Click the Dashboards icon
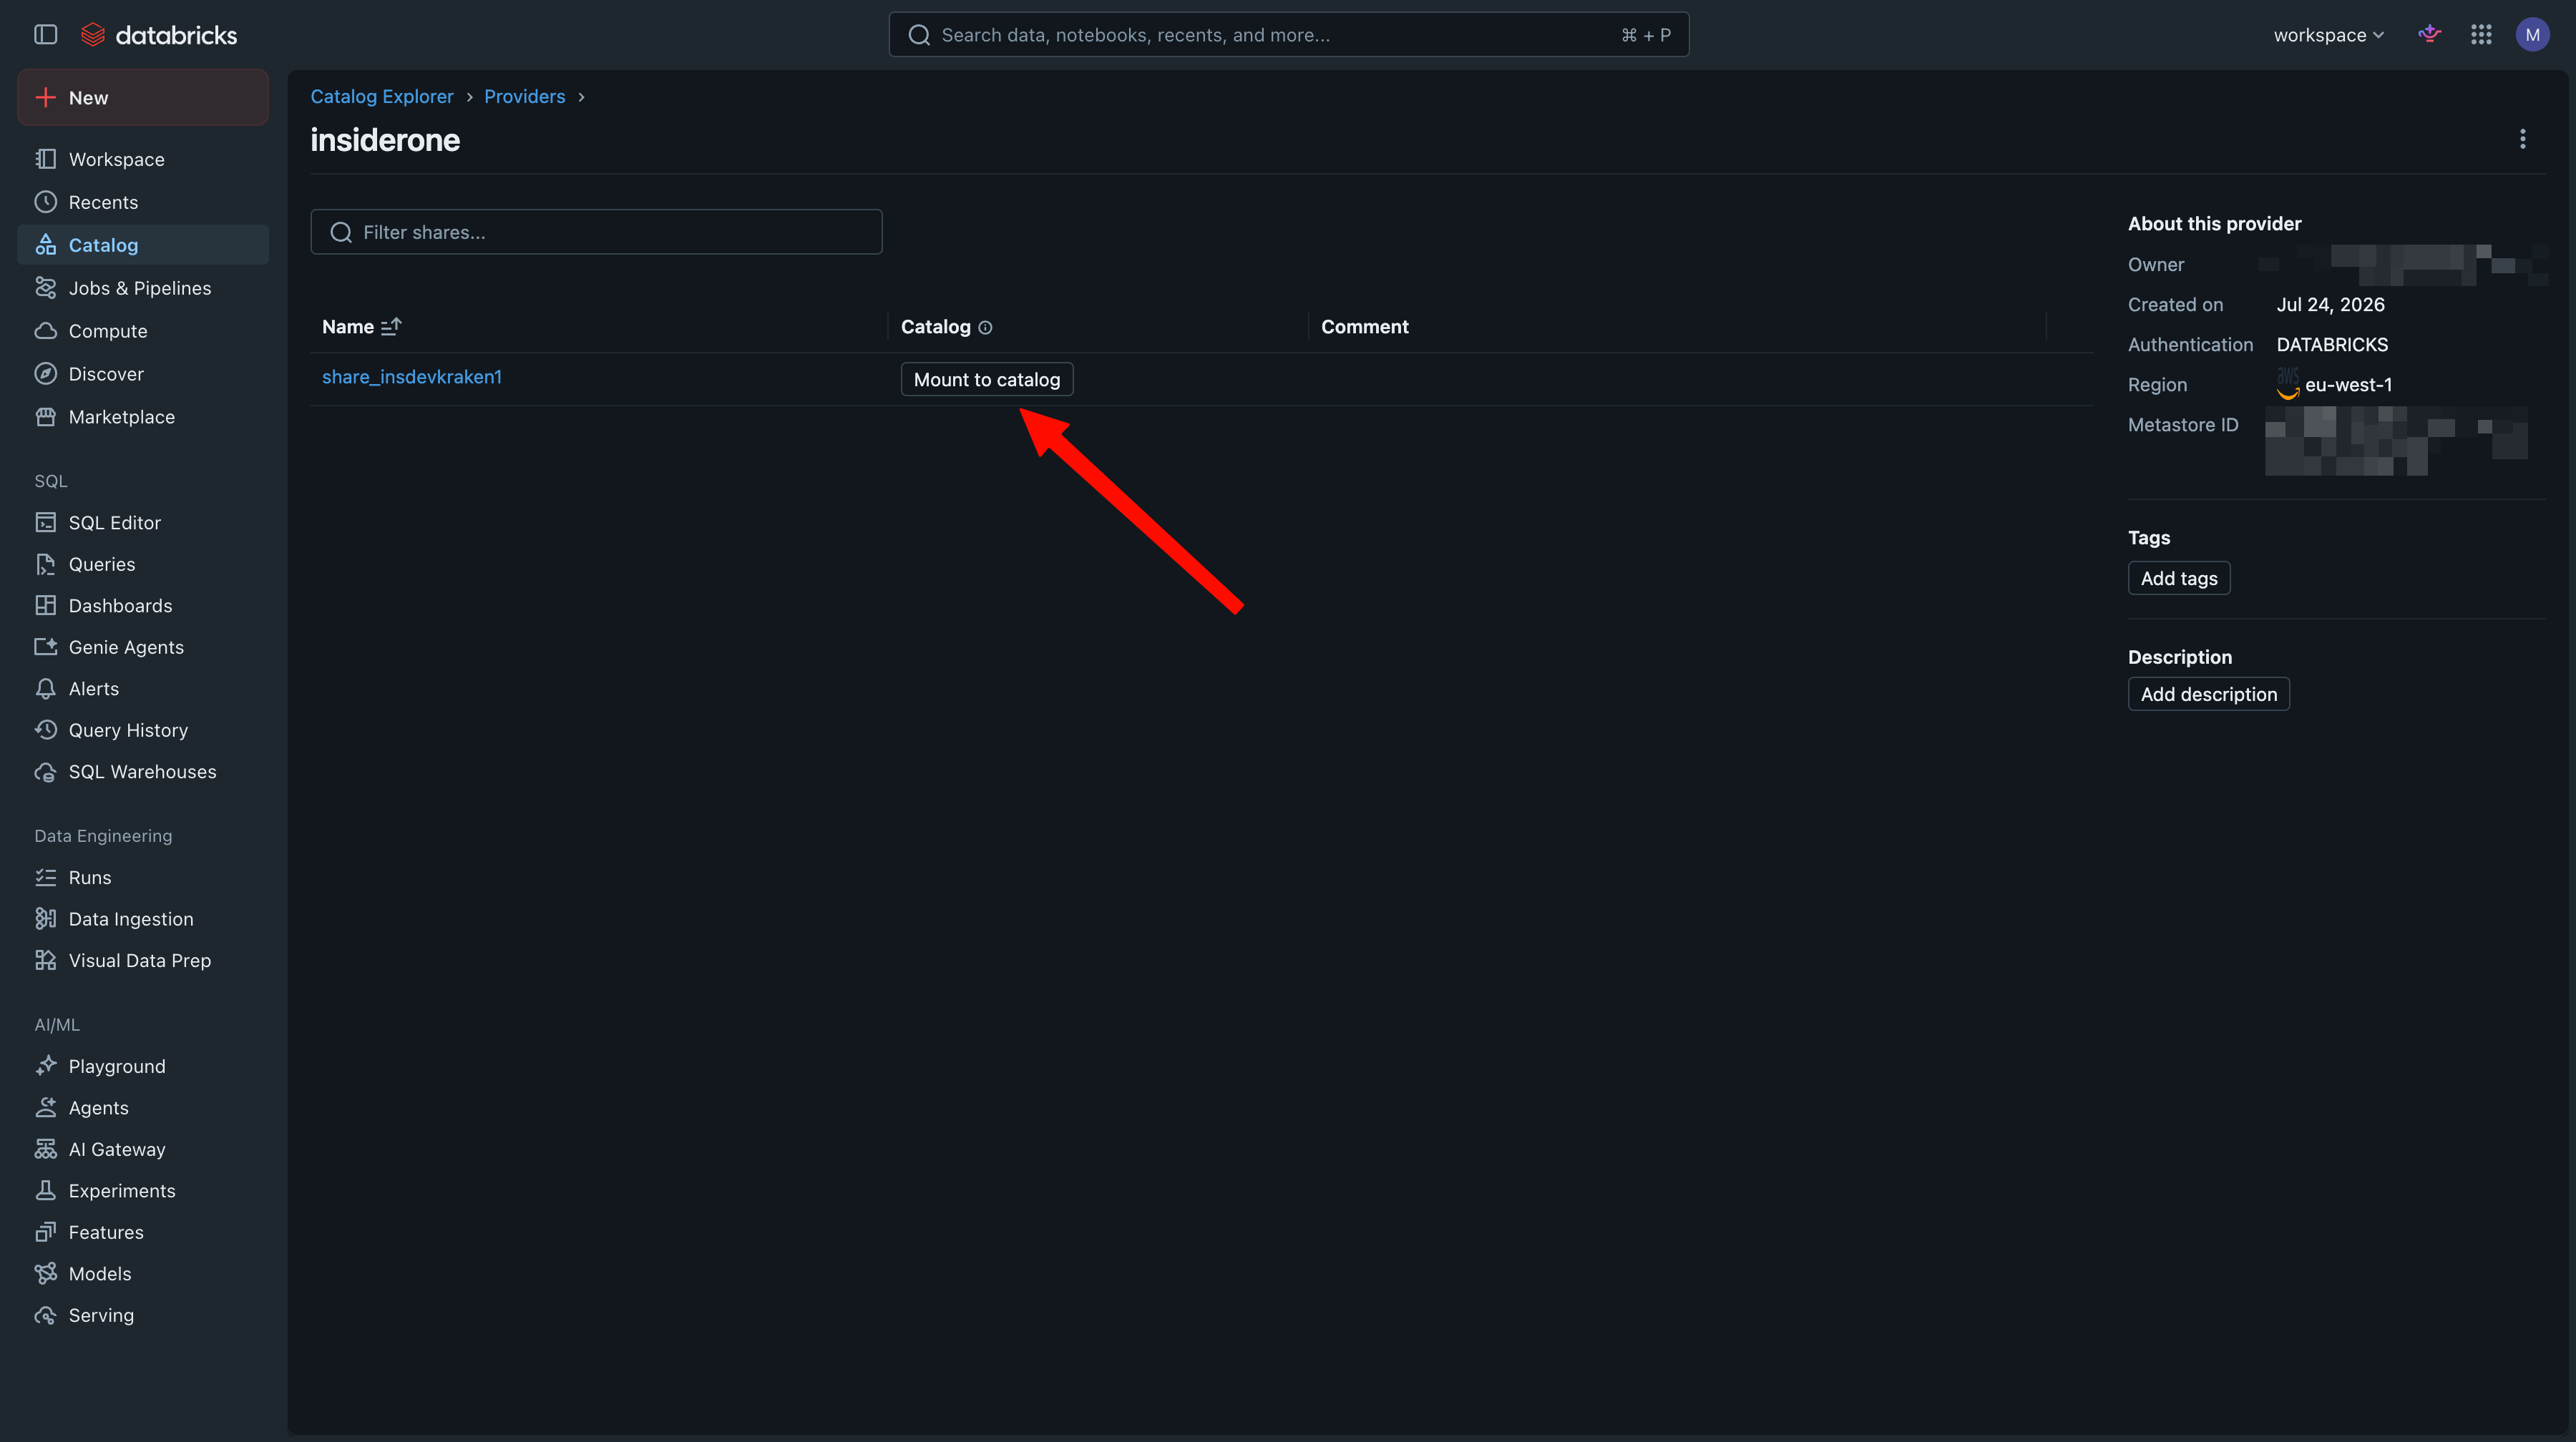Screen dimensions: 2576x1442 click(x=46, y=606)
